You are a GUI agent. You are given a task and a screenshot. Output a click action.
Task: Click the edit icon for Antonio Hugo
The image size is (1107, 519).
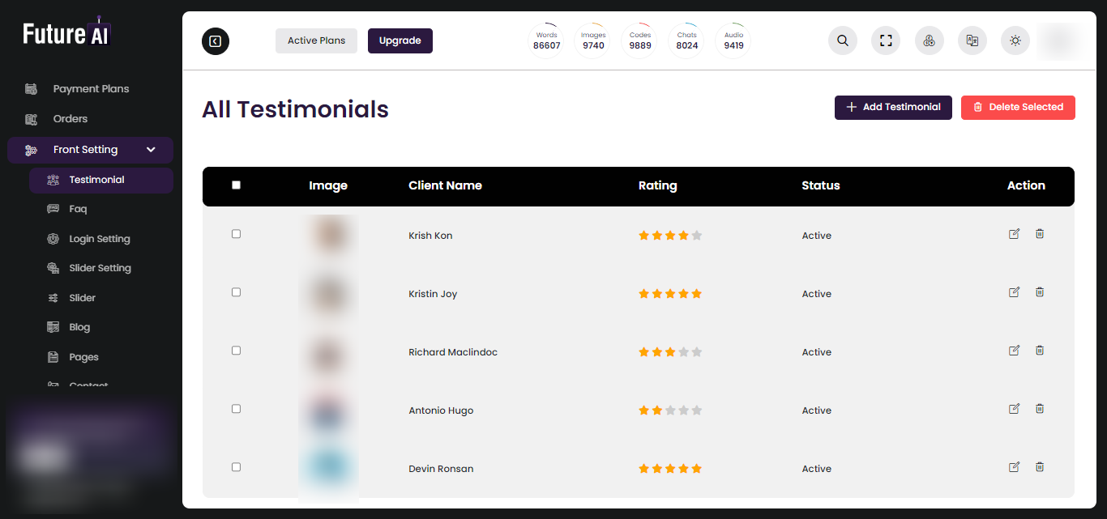click(x=1014, y=409)
